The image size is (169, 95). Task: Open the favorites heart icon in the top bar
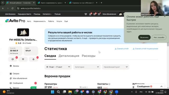click(86, 14)
